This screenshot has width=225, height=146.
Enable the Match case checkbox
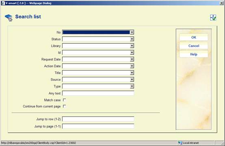tap(65, 100)
